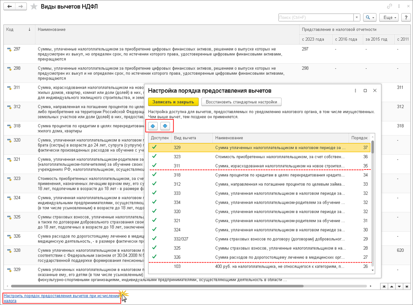Maximize the deduction order settings dialog
This screenshot has height=305, width=413.
tap(365, 91)
